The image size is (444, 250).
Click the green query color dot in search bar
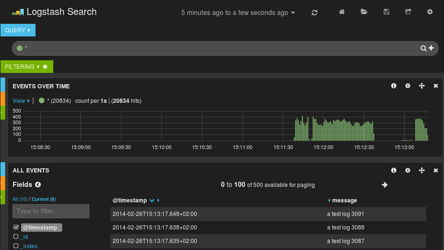pyautogui.click(x=20, y=48)
